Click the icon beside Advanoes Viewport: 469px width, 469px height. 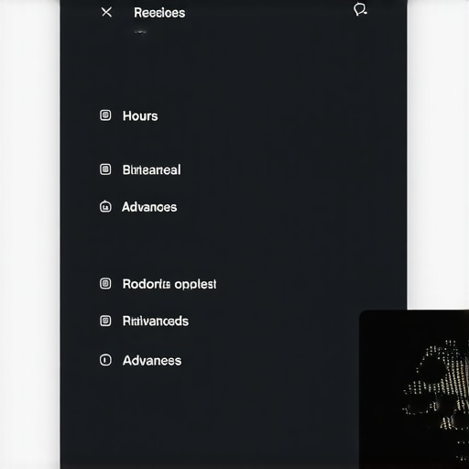(105, 206)
